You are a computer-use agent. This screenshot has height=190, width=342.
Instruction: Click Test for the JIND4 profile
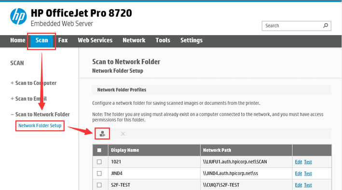[308, 174]
